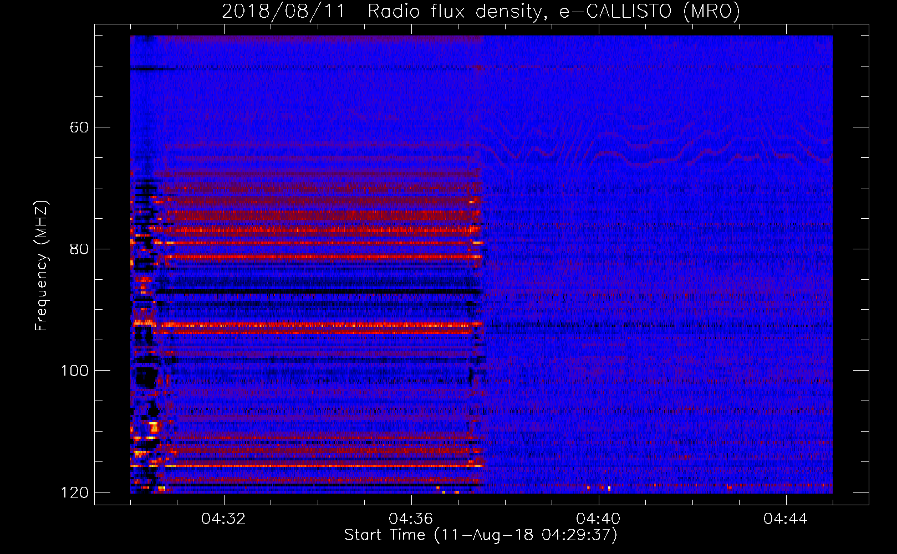Click the 04:36 time tick label
This screenshot has height=554, width=897.
pyautogui.click(x=411, y=519)
